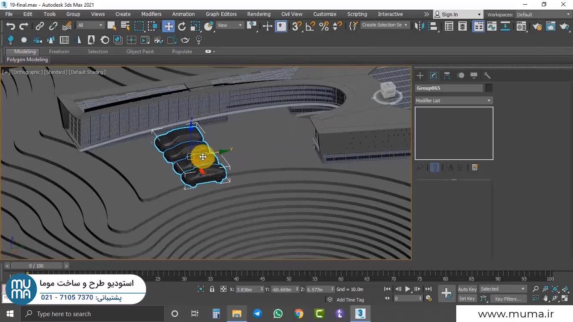Open the Curve Editor from toolbar

click(492, 26)
